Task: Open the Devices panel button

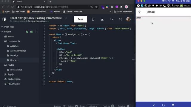Action: (x=108, y=106)
